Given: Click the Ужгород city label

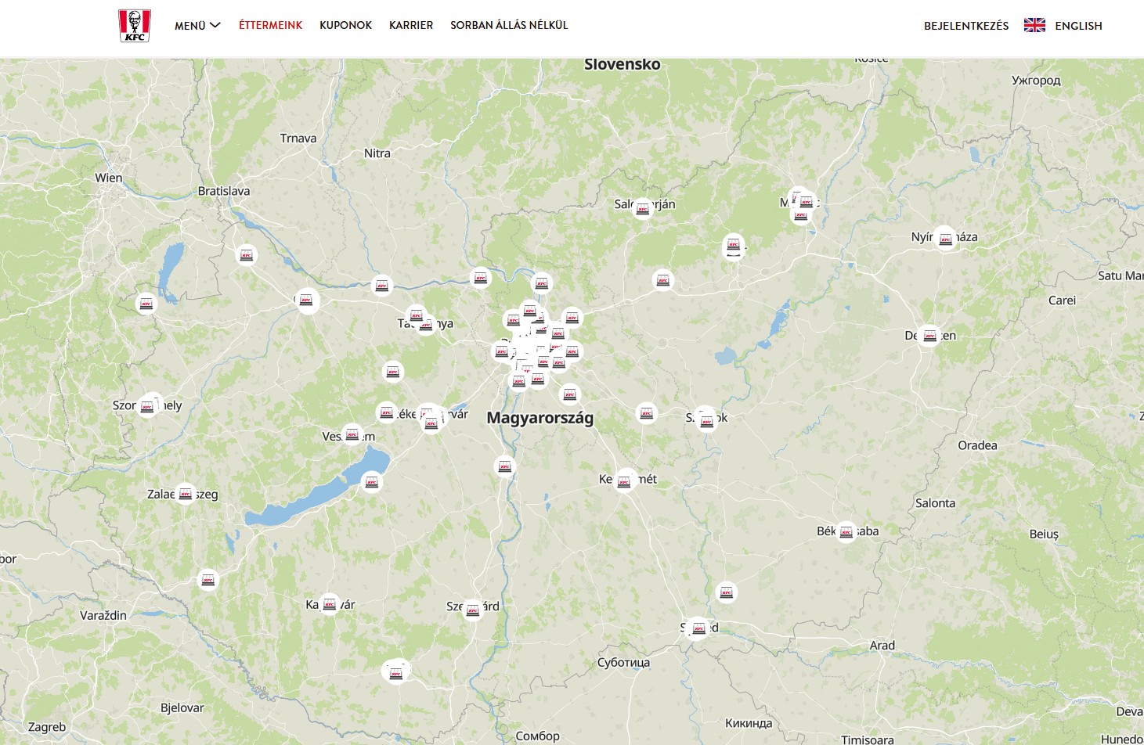Looking at the screenshot, I should [1036, 81].
